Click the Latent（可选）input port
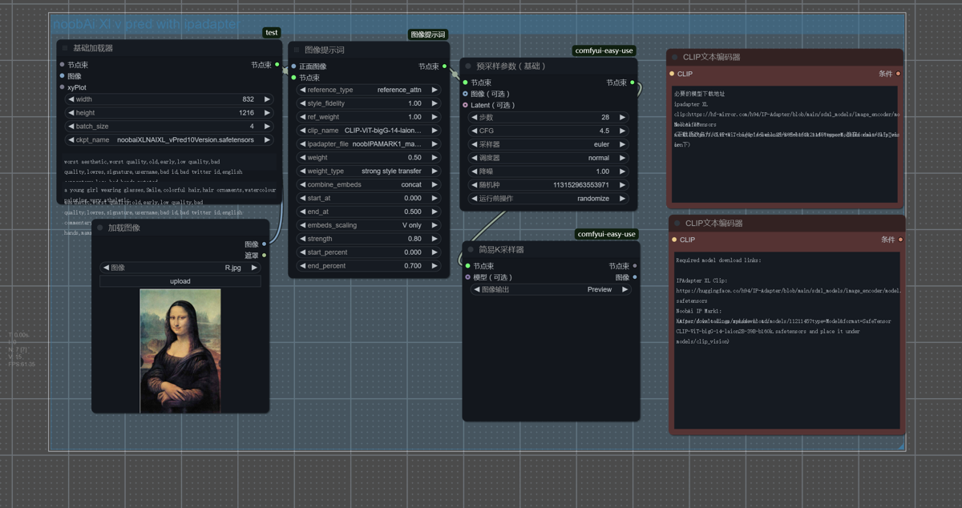 coord(466,105)
